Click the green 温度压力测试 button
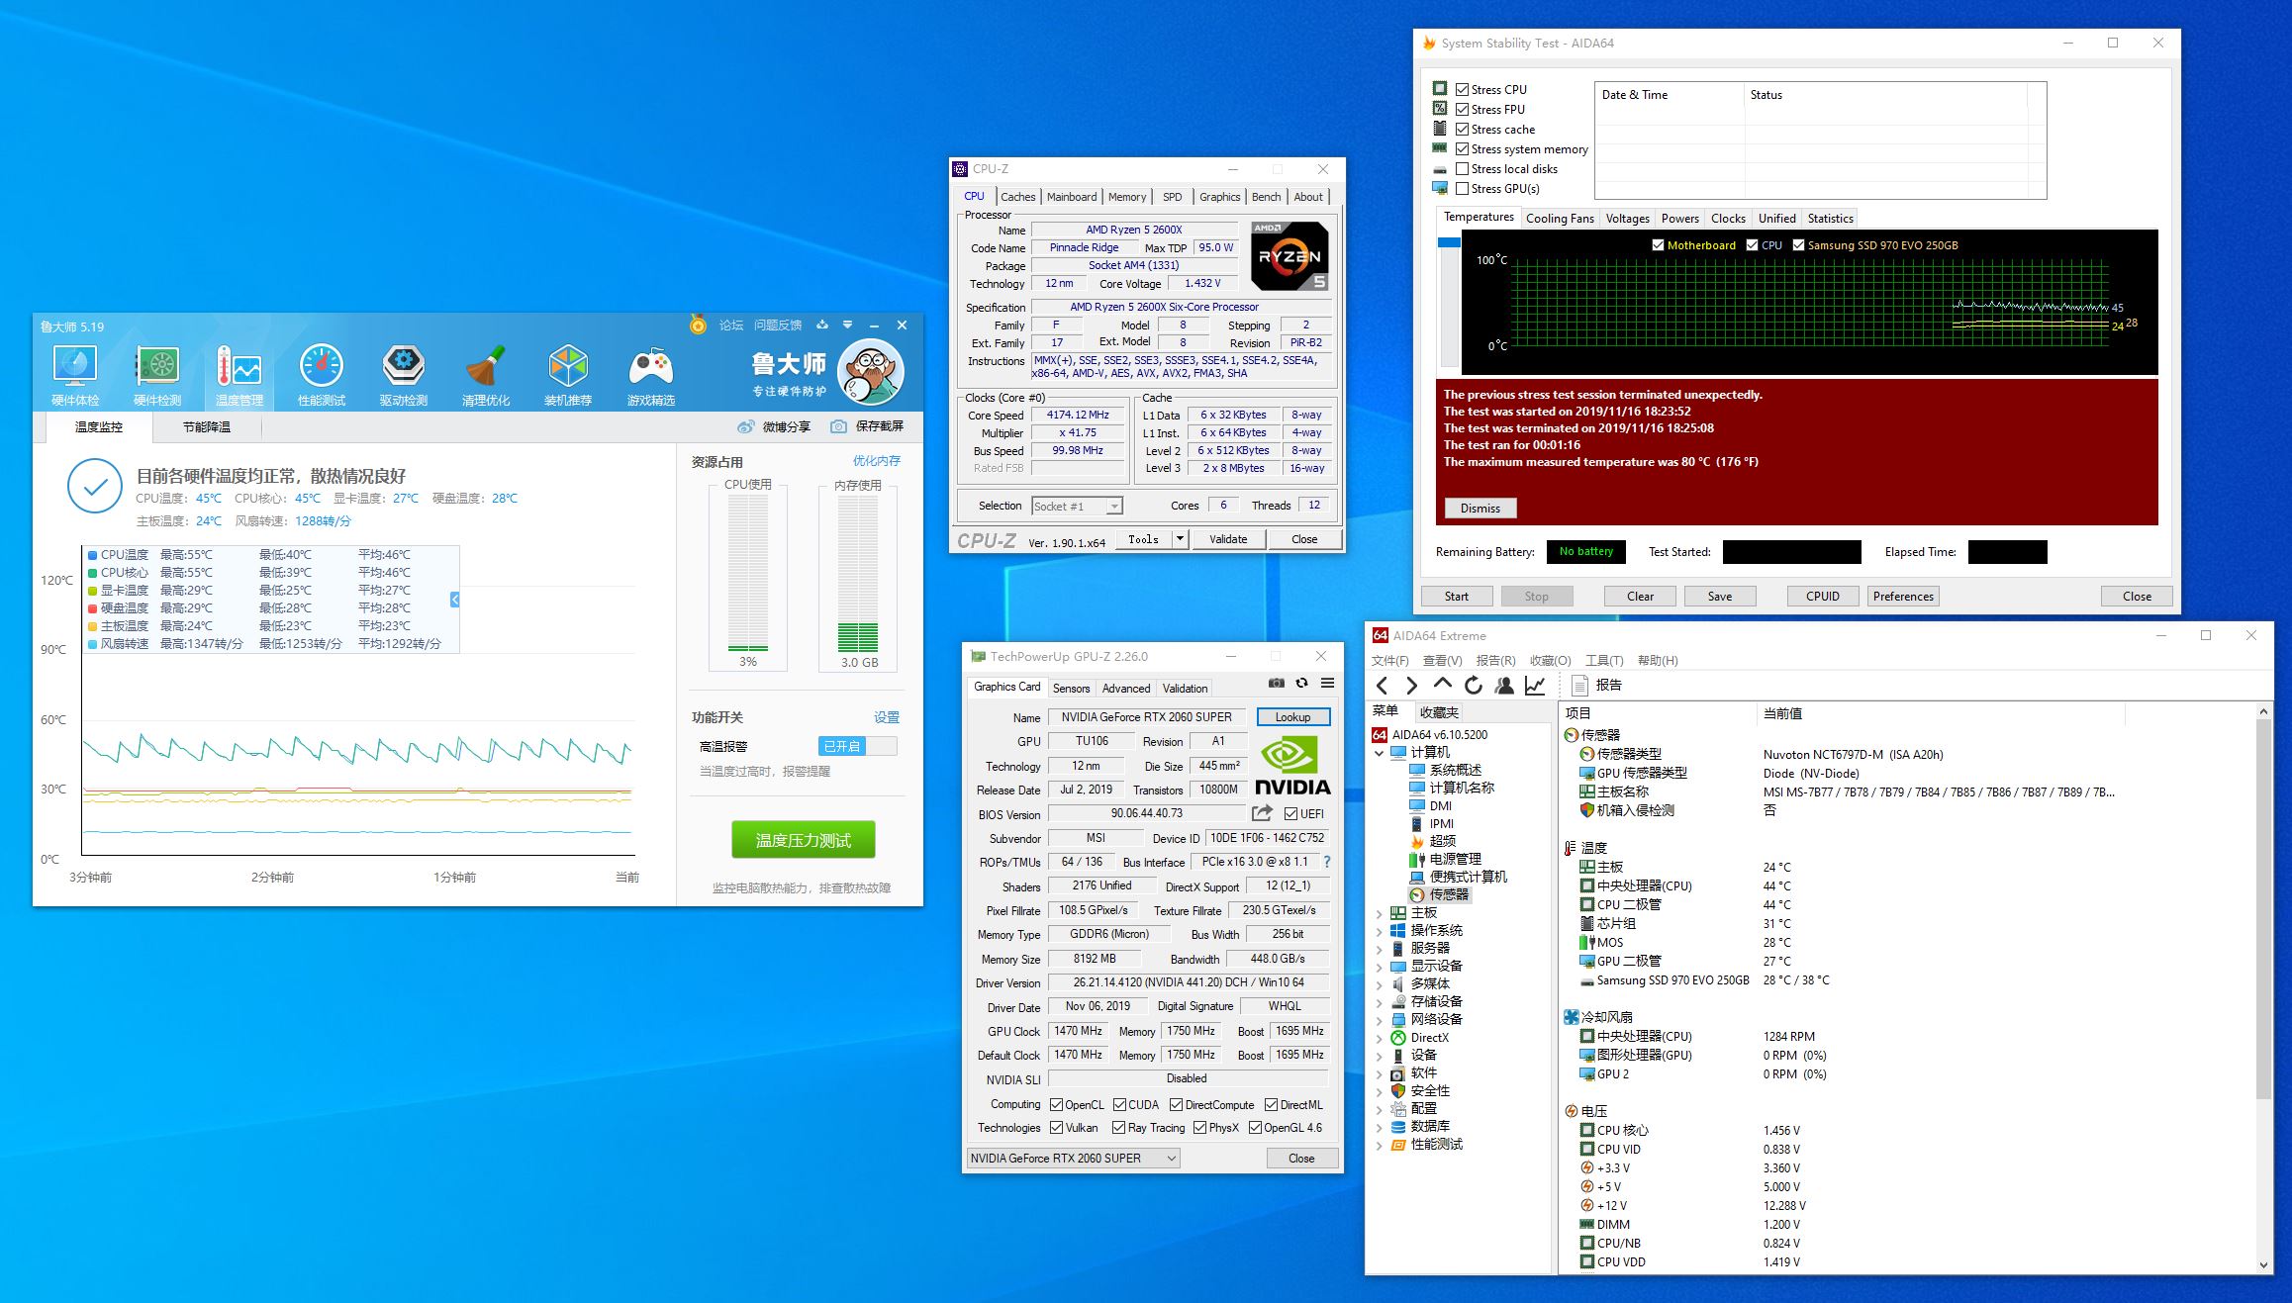The height and width of the screenshot is (1303, 2292). click(x=803, y=840)
